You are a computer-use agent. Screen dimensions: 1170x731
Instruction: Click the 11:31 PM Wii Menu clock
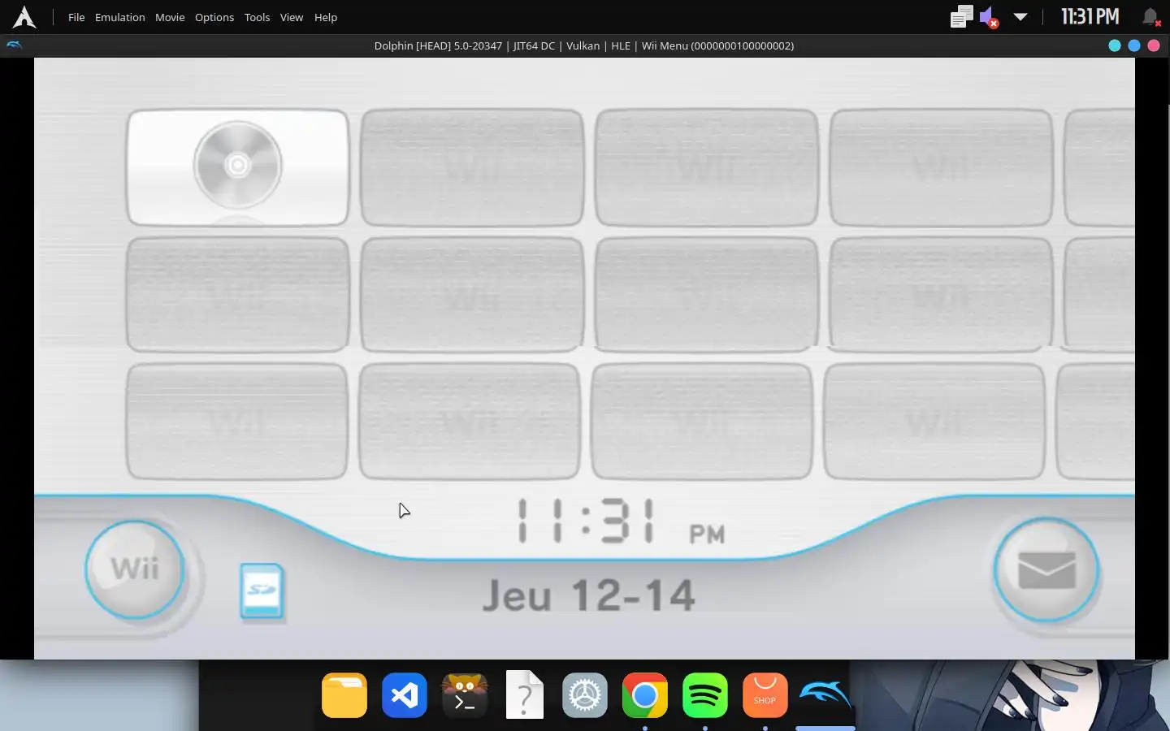click(622, 522)
